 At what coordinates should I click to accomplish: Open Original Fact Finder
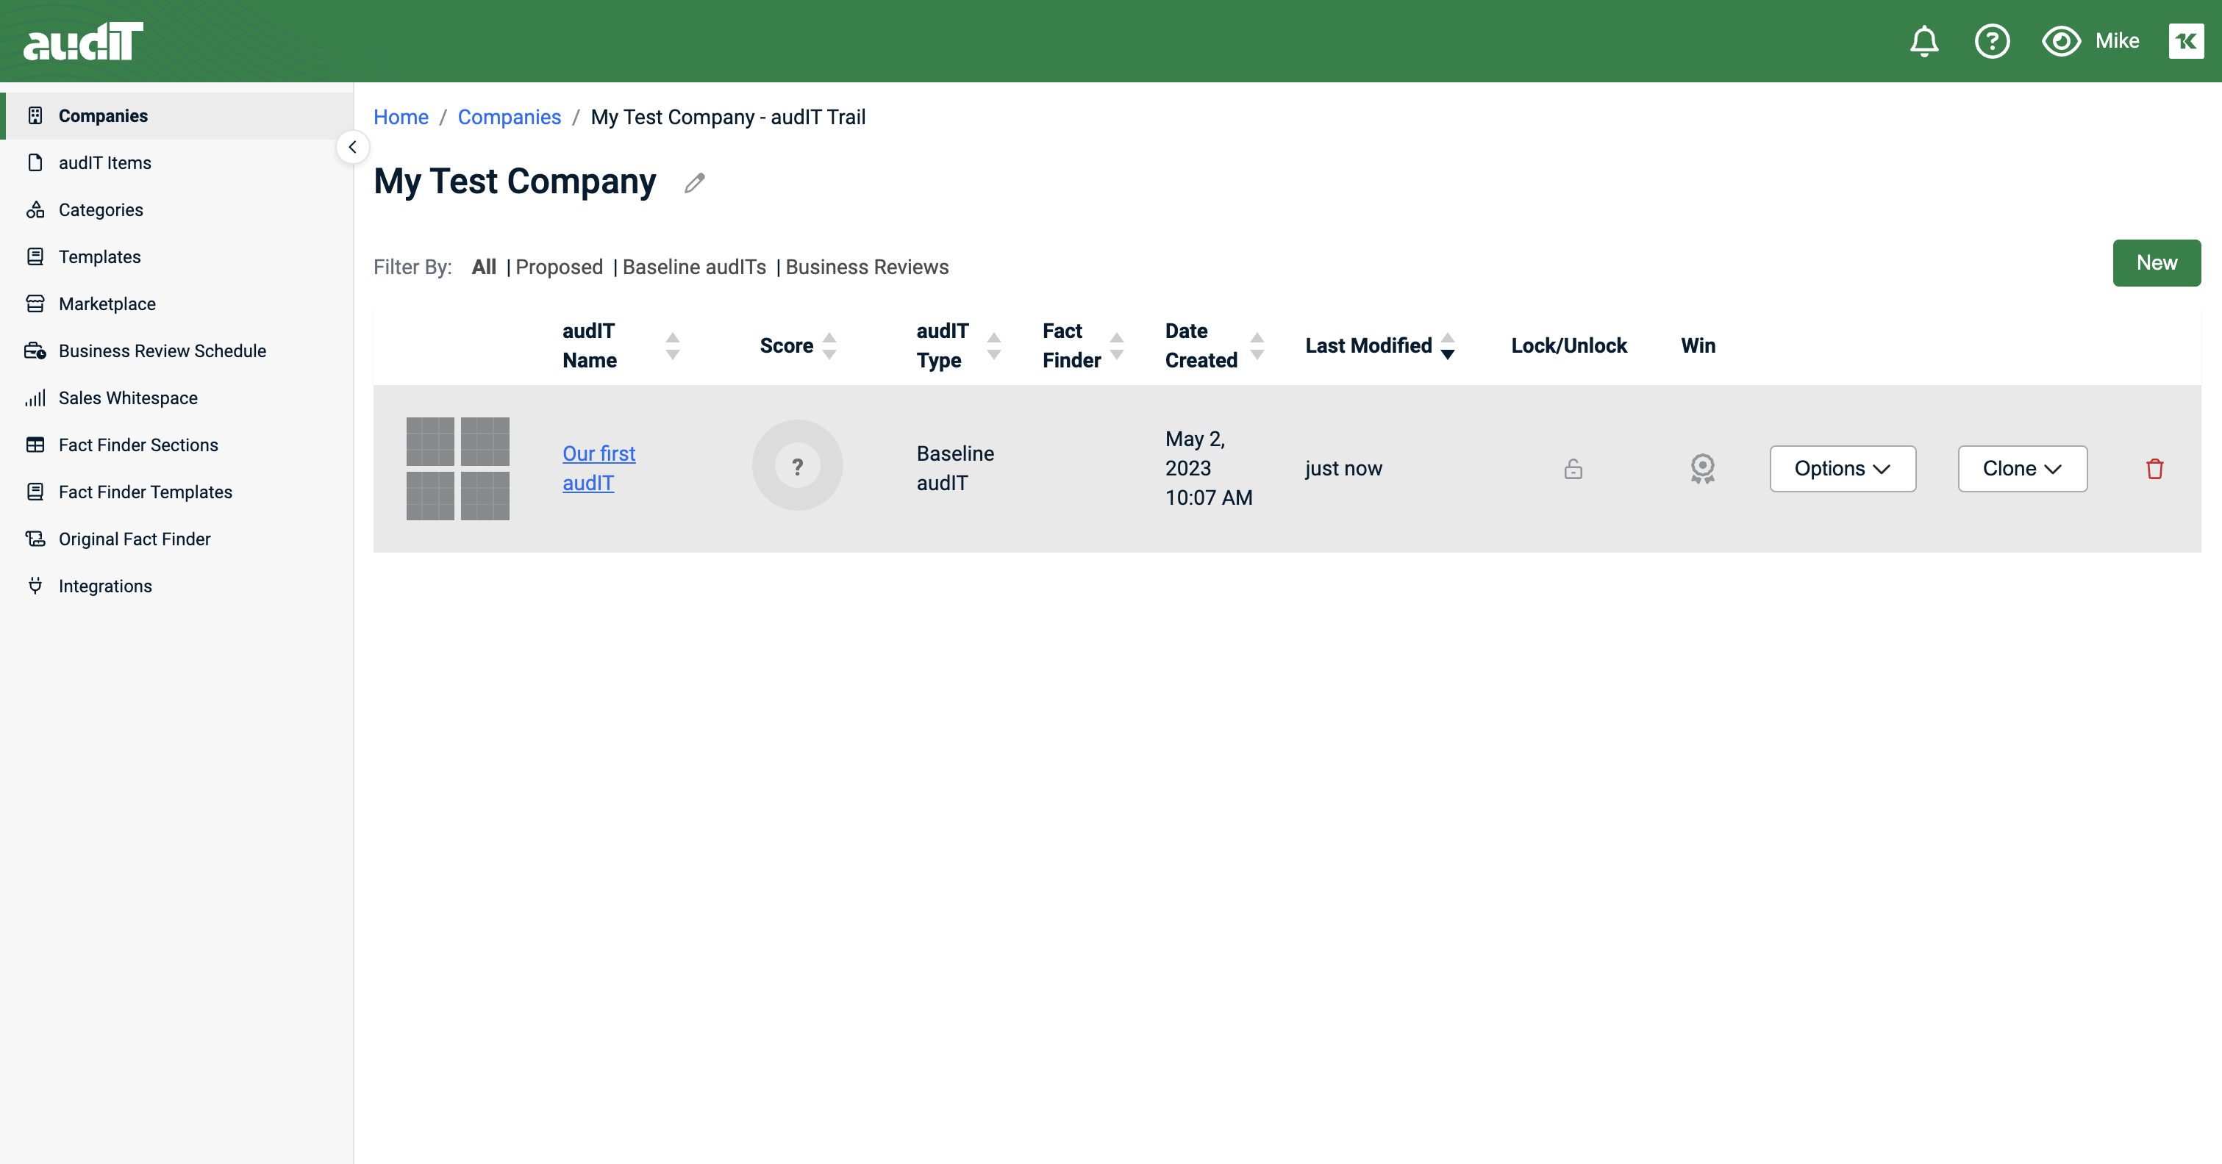pyautogui.click(x=176, y=539)
